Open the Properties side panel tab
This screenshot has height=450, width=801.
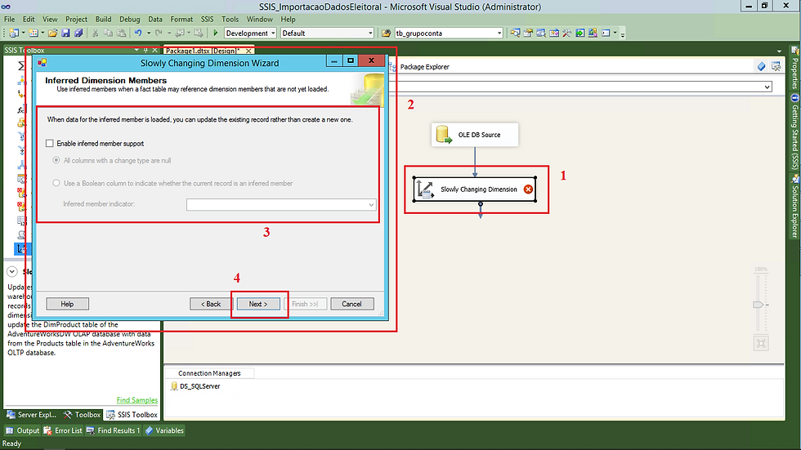pyautogui.click(x=794, y=69)
